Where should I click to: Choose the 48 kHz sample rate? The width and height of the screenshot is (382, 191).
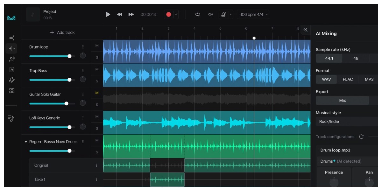tap(356, 58)
